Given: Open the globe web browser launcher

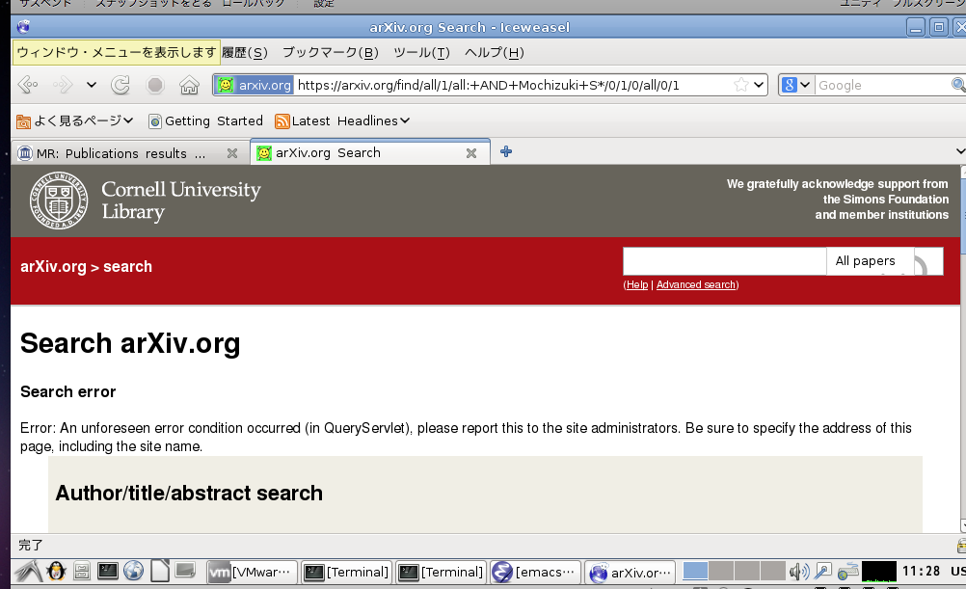Looking at the screenshot, I should [133, 571].
